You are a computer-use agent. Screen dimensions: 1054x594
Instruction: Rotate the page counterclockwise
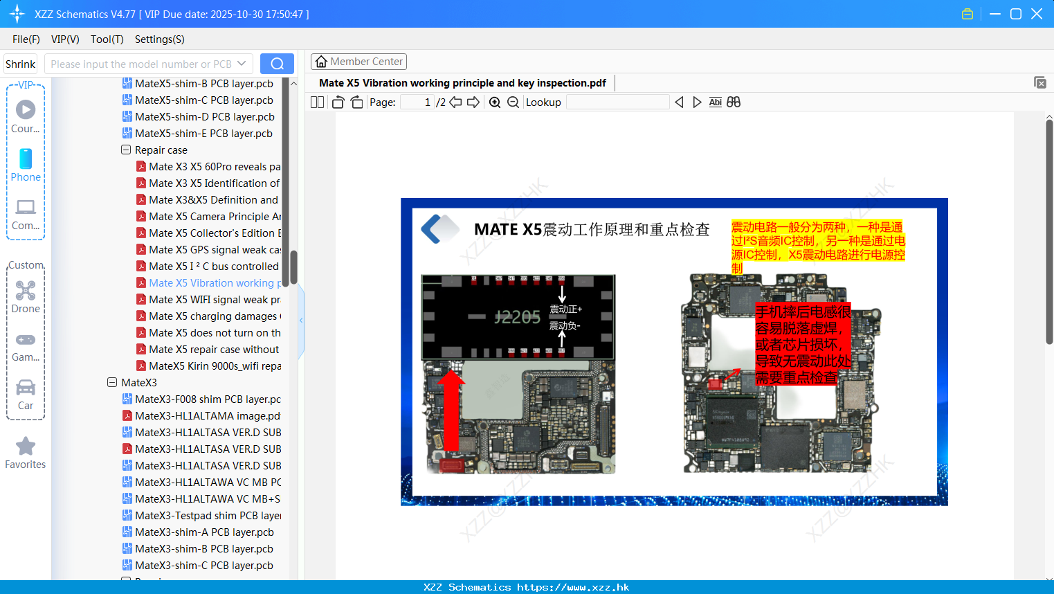coord(338,102)
